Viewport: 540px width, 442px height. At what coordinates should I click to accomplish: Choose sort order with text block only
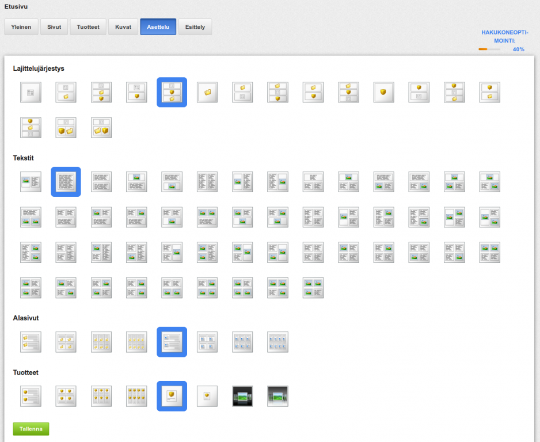coord(31,92)
